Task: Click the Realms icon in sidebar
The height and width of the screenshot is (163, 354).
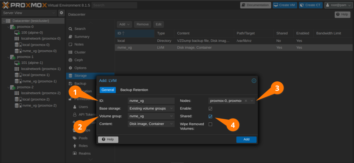Action: point(75,154)
